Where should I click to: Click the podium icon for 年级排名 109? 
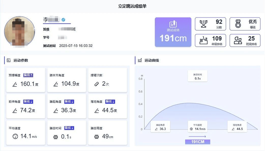203,41
